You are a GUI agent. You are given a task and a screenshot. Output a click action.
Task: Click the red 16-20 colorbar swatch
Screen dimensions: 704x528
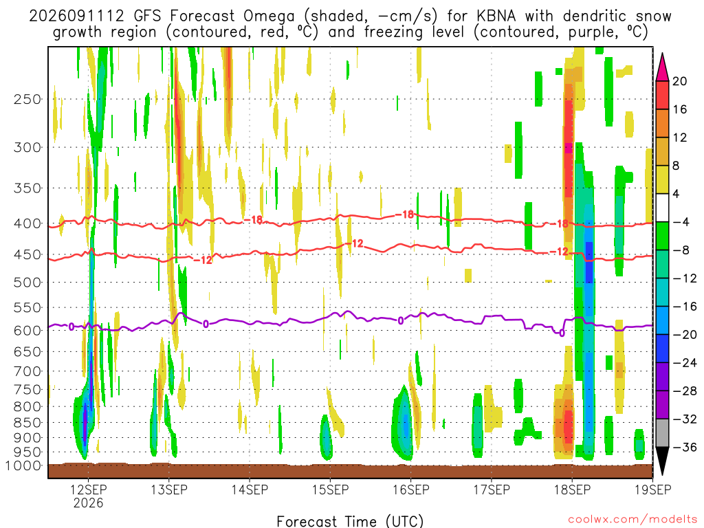tap(662, 95)
